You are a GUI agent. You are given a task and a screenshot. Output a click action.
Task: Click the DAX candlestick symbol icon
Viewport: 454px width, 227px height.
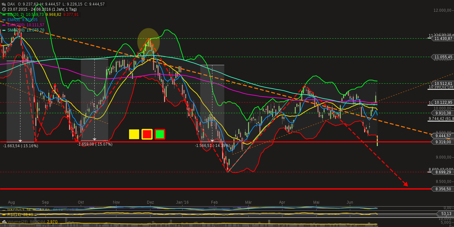click(x=4, y=4)
